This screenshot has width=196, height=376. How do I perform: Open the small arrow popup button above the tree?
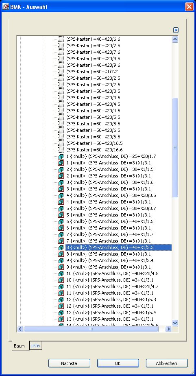pos(176,30)
